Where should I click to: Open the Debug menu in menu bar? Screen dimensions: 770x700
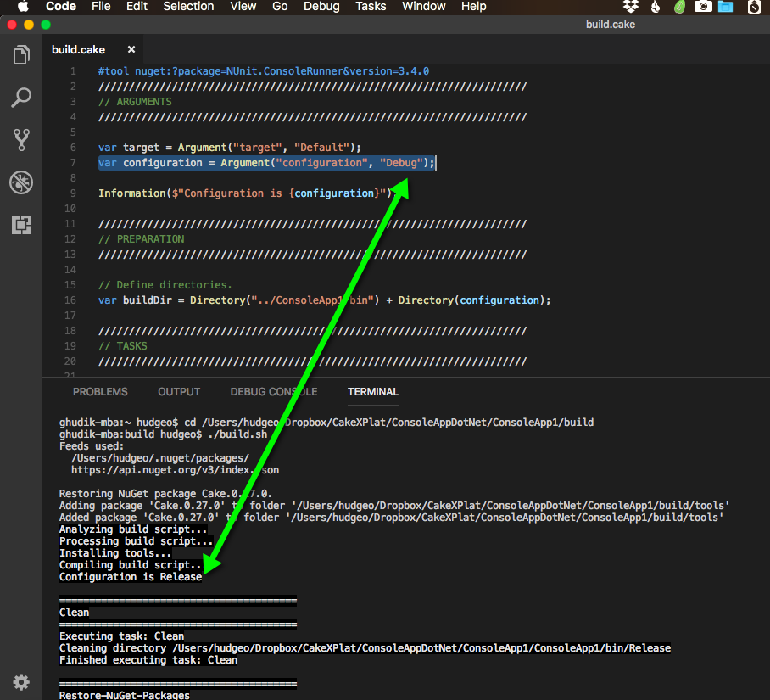pyautogui.click(x=321, y=7)
